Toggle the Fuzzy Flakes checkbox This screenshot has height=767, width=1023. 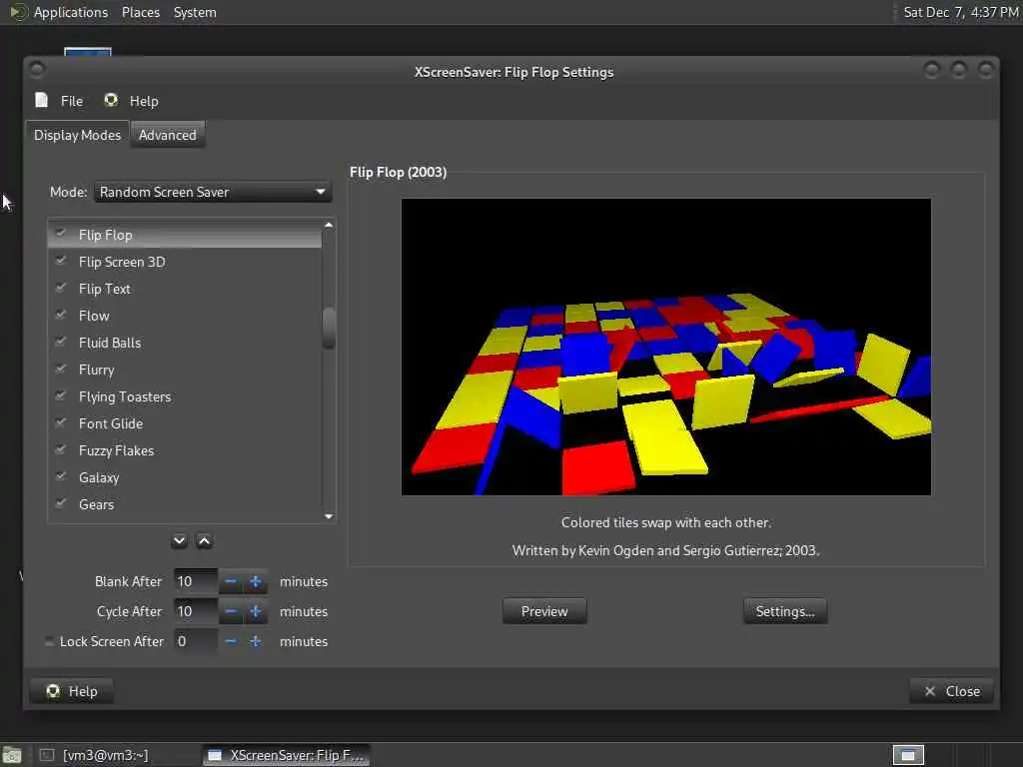61,450
